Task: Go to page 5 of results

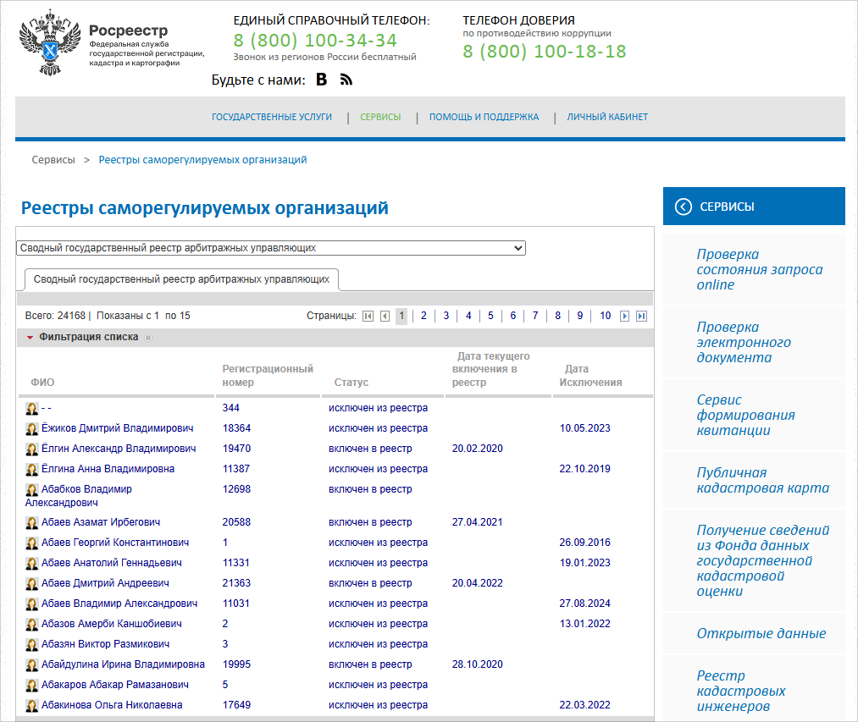Action: 490,316
